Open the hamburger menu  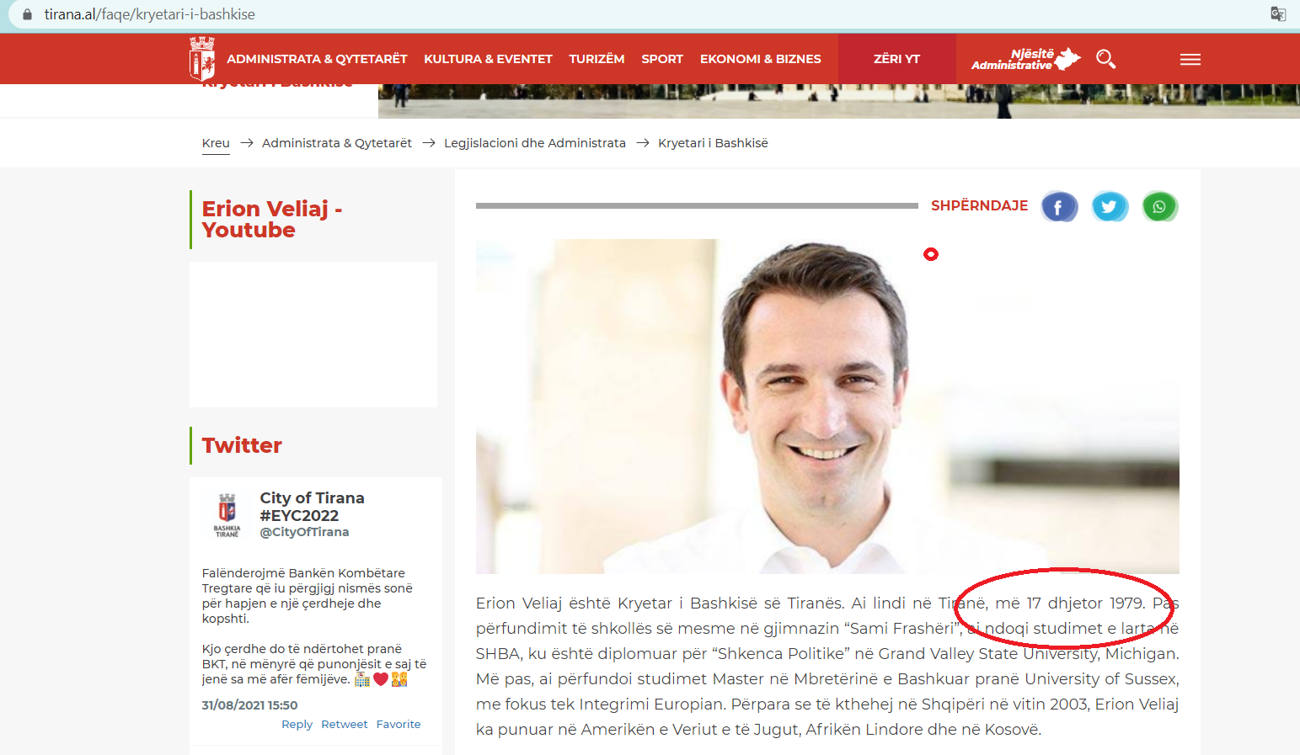pyautogui.click(x=1190, y=59)
